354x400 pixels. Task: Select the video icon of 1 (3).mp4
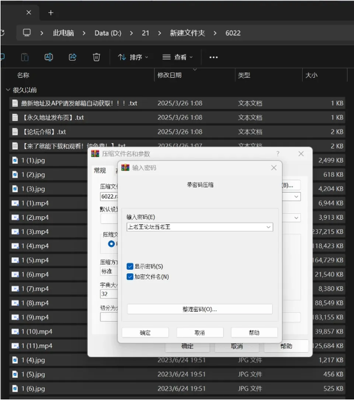[x=15, y=232]
